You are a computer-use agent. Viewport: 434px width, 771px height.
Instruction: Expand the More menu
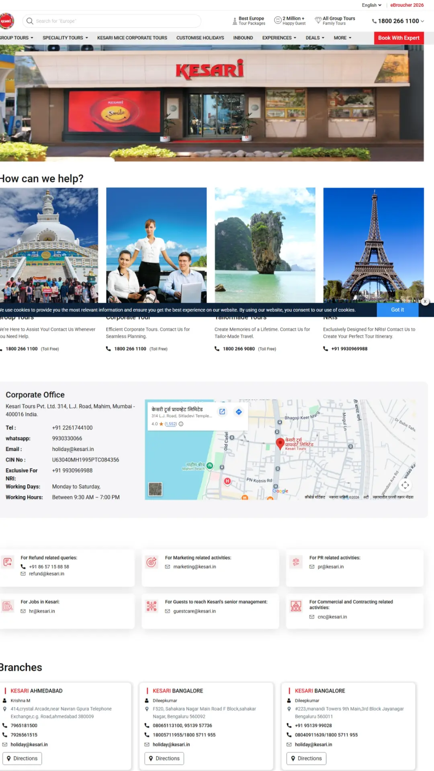[342, 38]
